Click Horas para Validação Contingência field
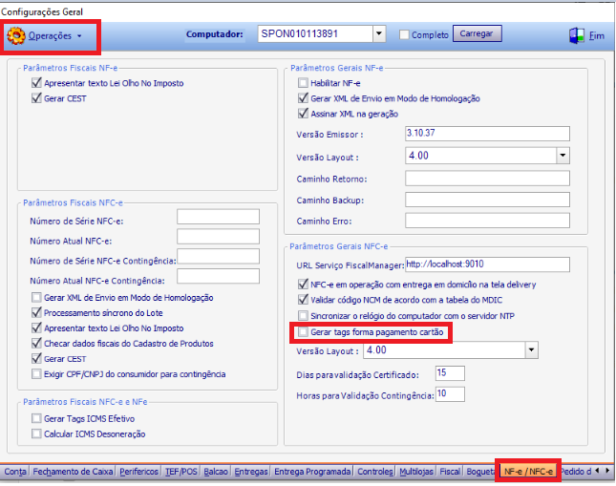Screen dimensions: 616x486 click(x=450, y=394)
